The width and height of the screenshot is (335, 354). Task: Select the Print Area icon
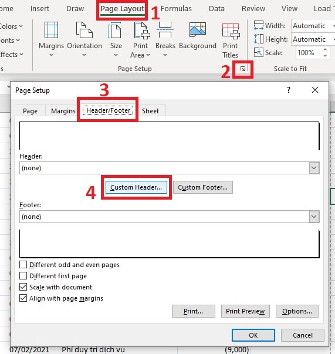[142, 30]
